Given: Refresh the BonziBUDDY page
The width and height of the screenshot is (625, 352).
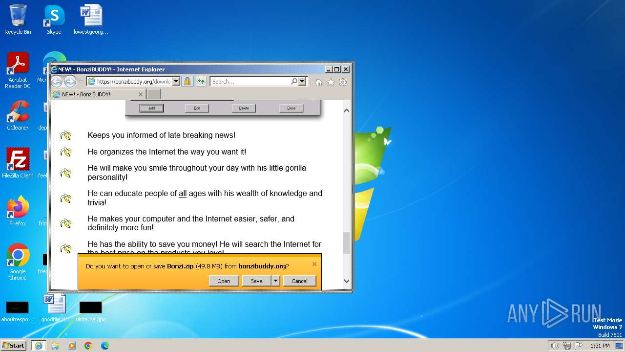Looking at the screenshot, I should click(201, 82).
